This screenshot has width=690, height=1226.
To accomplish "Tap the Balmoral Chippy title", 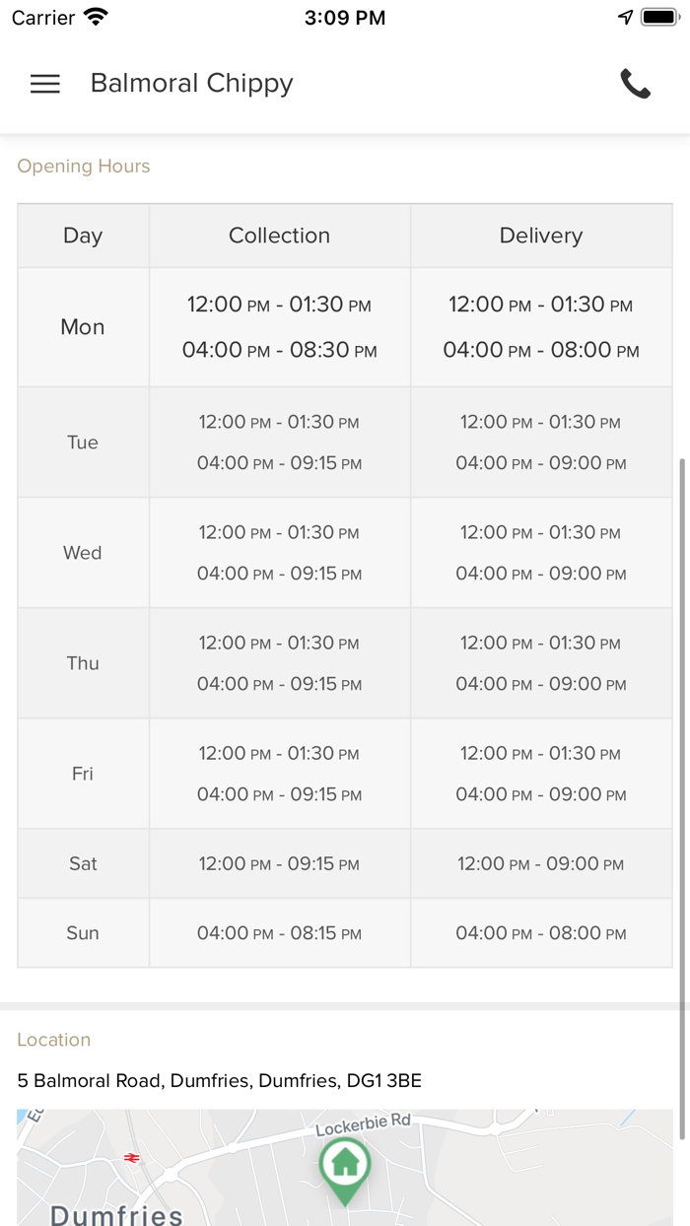I will 192,84.
